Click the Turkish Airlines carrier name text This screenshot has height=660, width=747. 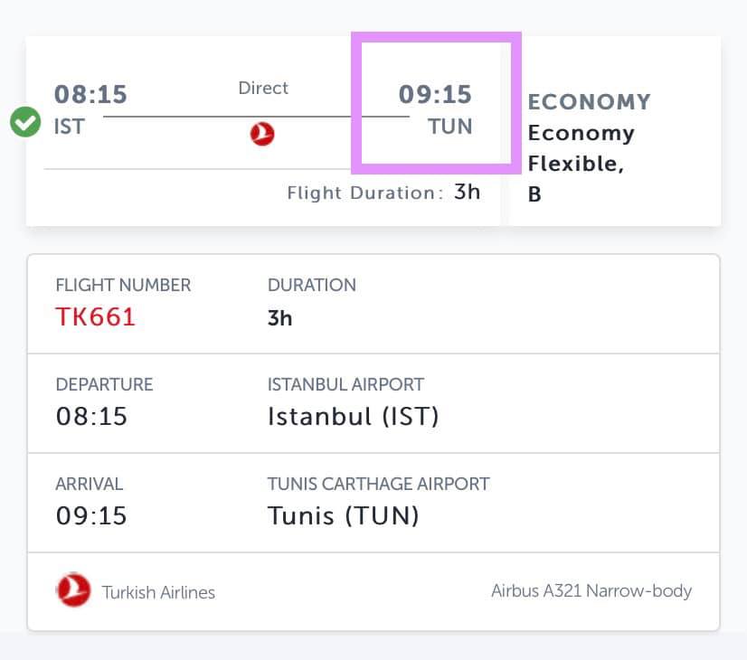pyautogui.click(x=158, y=592)
